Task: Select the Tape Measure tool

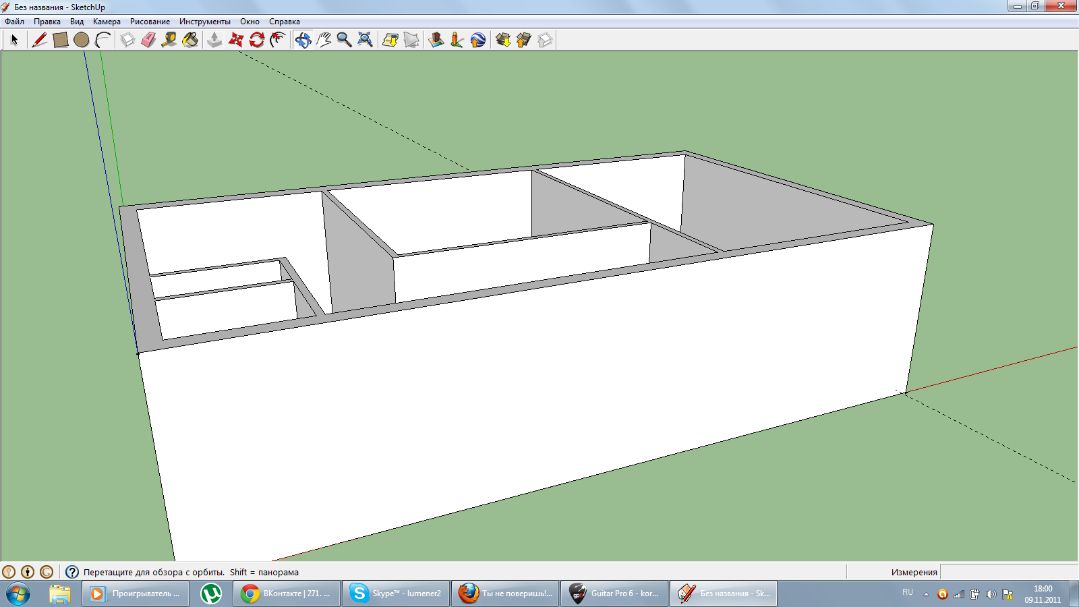Action: 169,40
